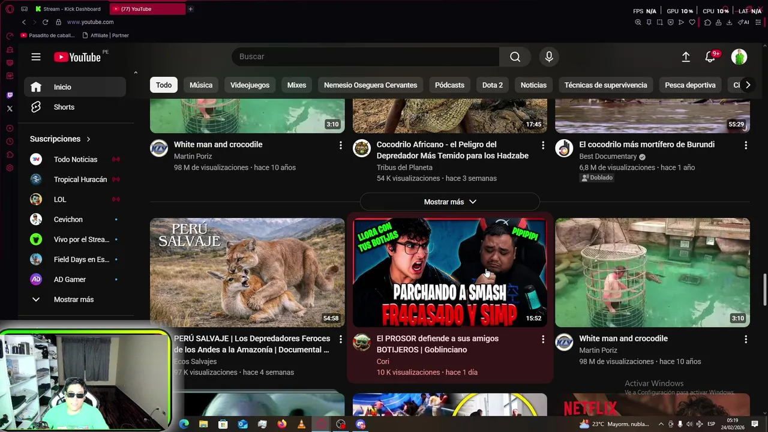Start voice search with the microphone

tap(549, 56)
